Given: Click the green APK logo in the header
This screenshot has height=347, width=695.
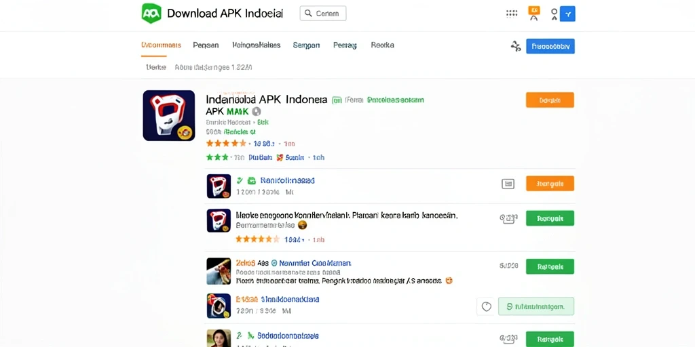Looking at the screenshot, I should pyautogui.click(x=151, y=14).
